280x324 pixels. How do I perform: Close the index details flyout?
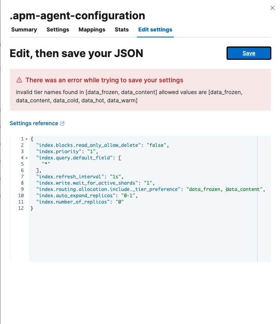pyautogui.click(x=273, y=8)
